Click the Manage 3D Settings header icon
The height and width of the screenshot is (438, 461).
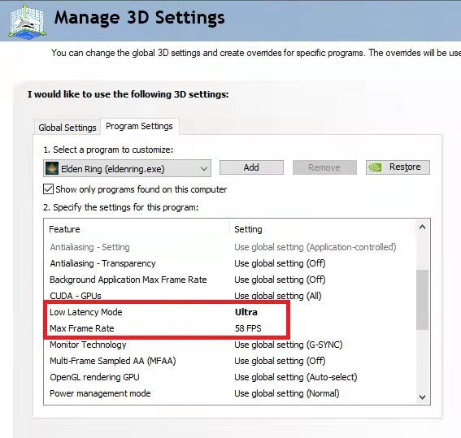(27, 22)
